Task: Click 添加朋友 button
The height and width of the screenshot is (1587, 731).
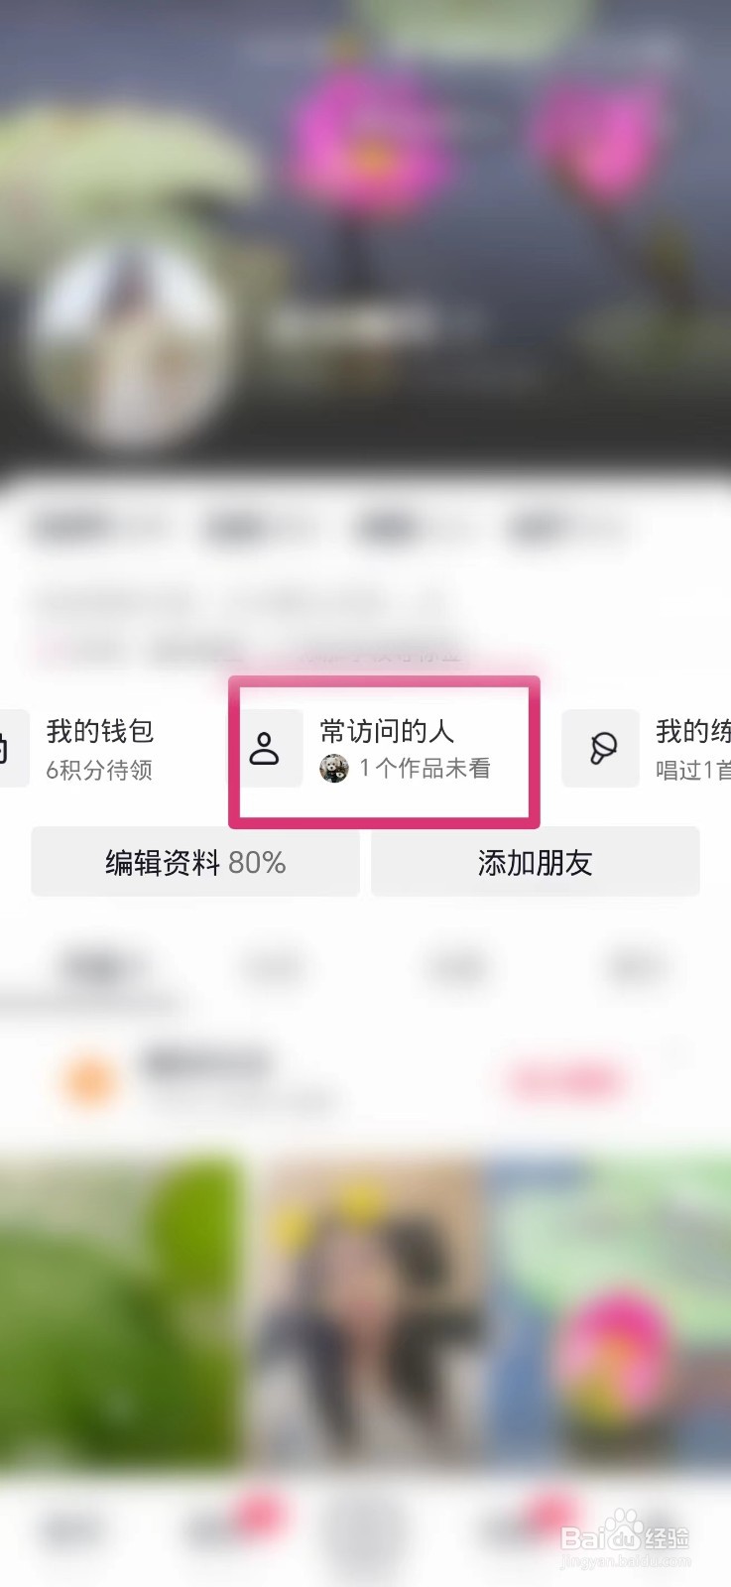Action: pos(536,862)
